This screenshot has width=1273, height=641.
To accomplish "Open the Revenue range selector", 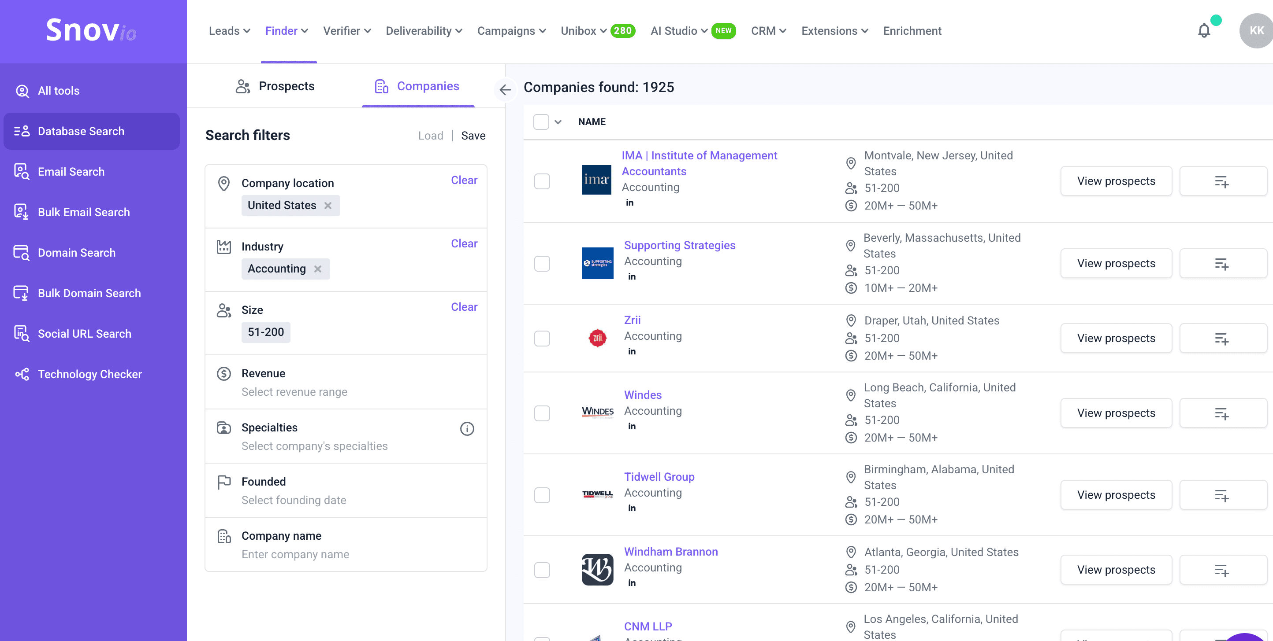I will (x=346, y=382).
